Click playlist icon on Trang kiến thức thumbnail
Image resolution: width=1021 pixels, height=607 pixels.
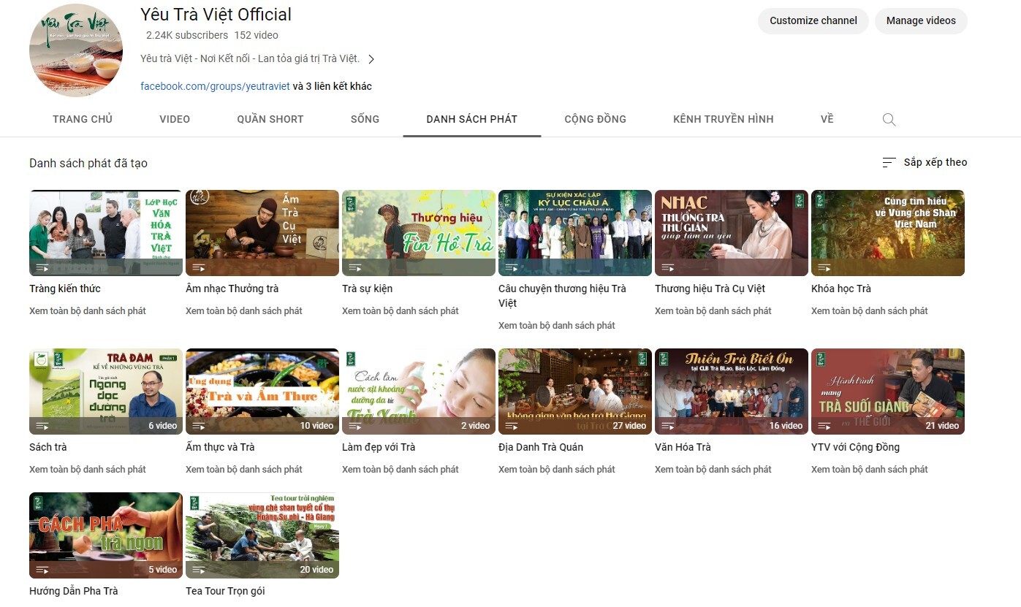(42, 267)
